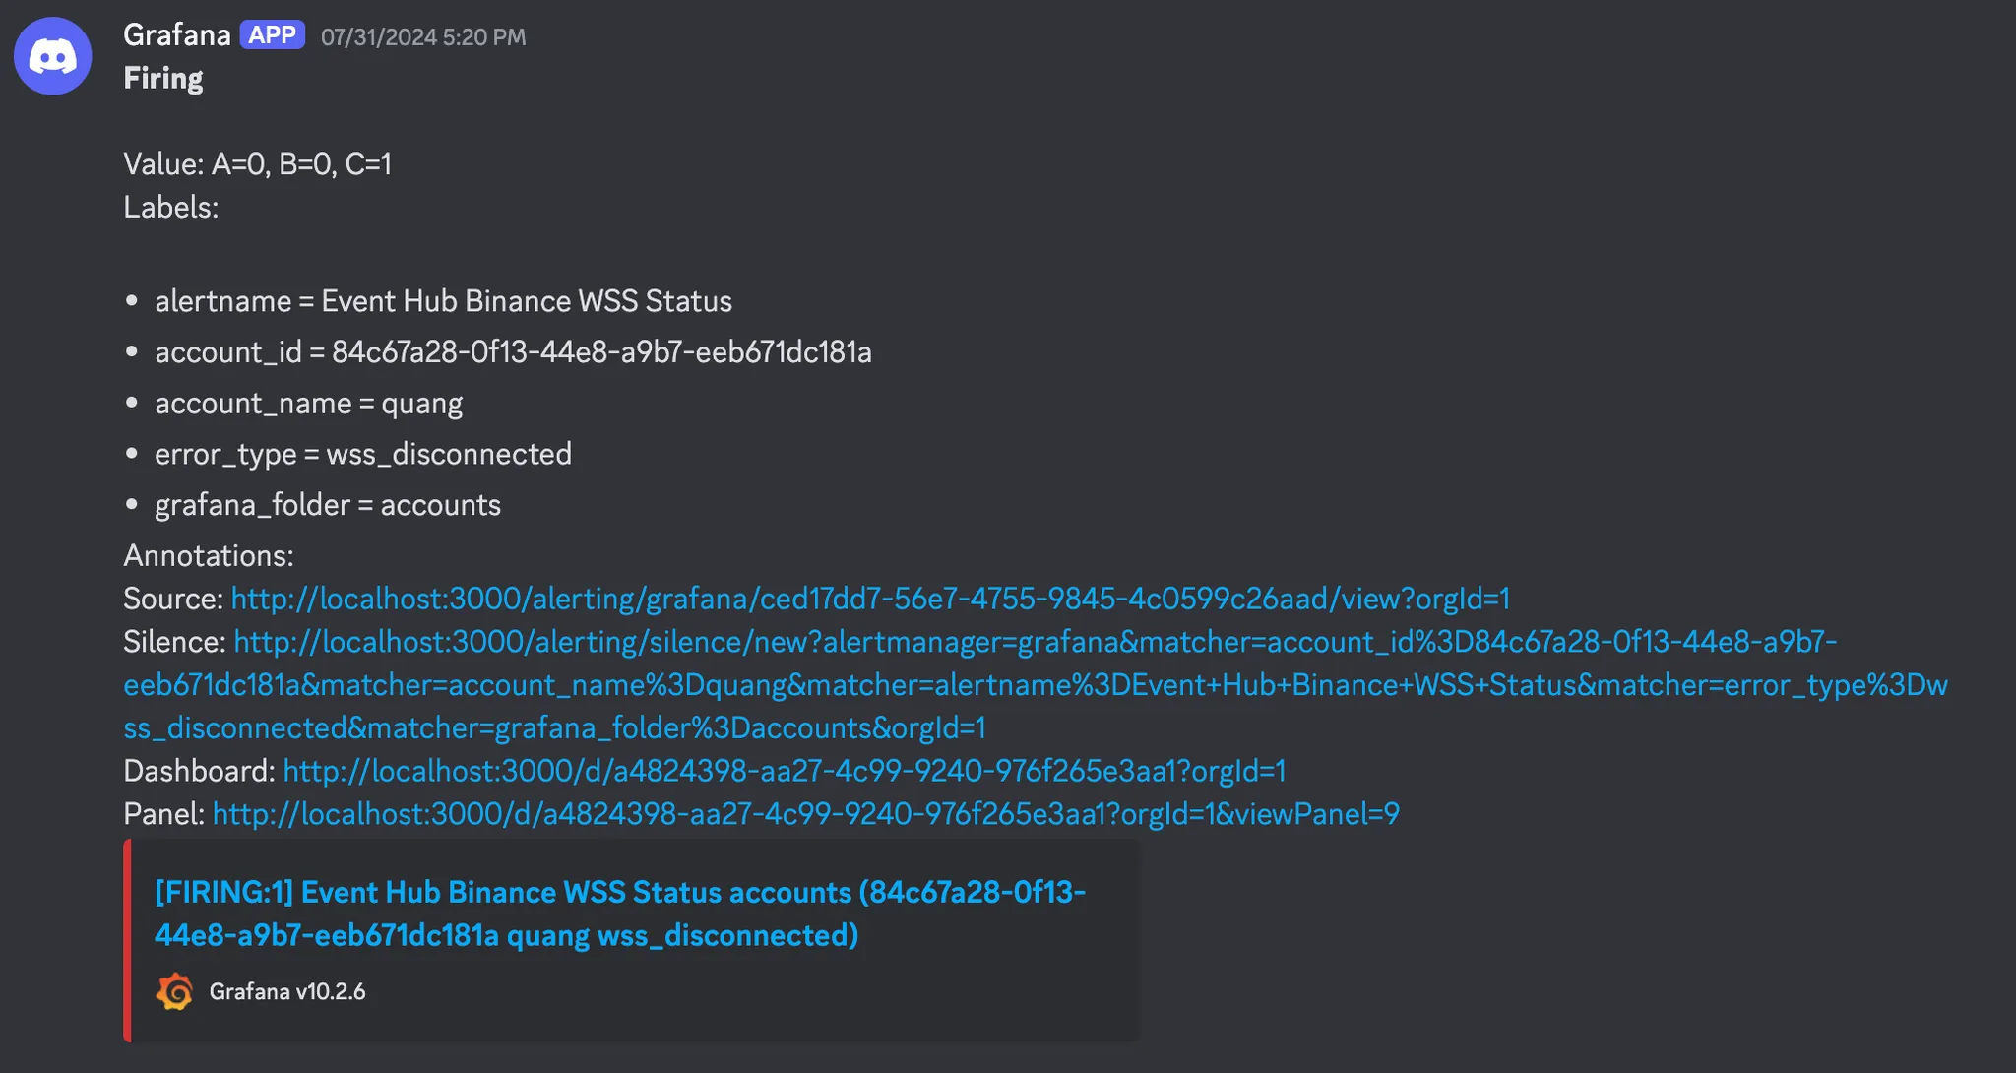Viewport: 2016px width, 1073px height.
Task: Click the Grafana v10.2.6 footer text
Action: point(287,991)
